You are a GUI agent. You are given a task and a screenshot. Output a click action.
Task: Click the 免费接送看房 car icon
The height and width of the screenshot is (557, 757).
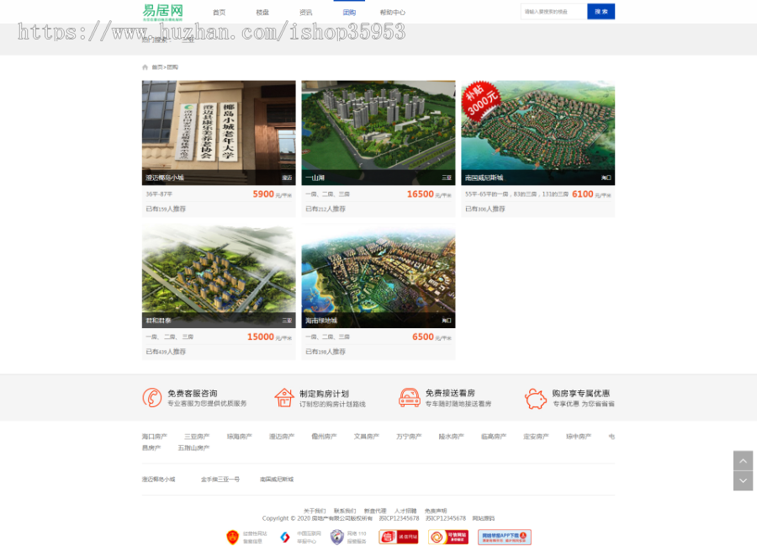pyautogui.click(x=410, y=398)
